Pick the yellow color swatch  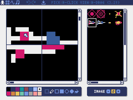(x=17, y=94)
